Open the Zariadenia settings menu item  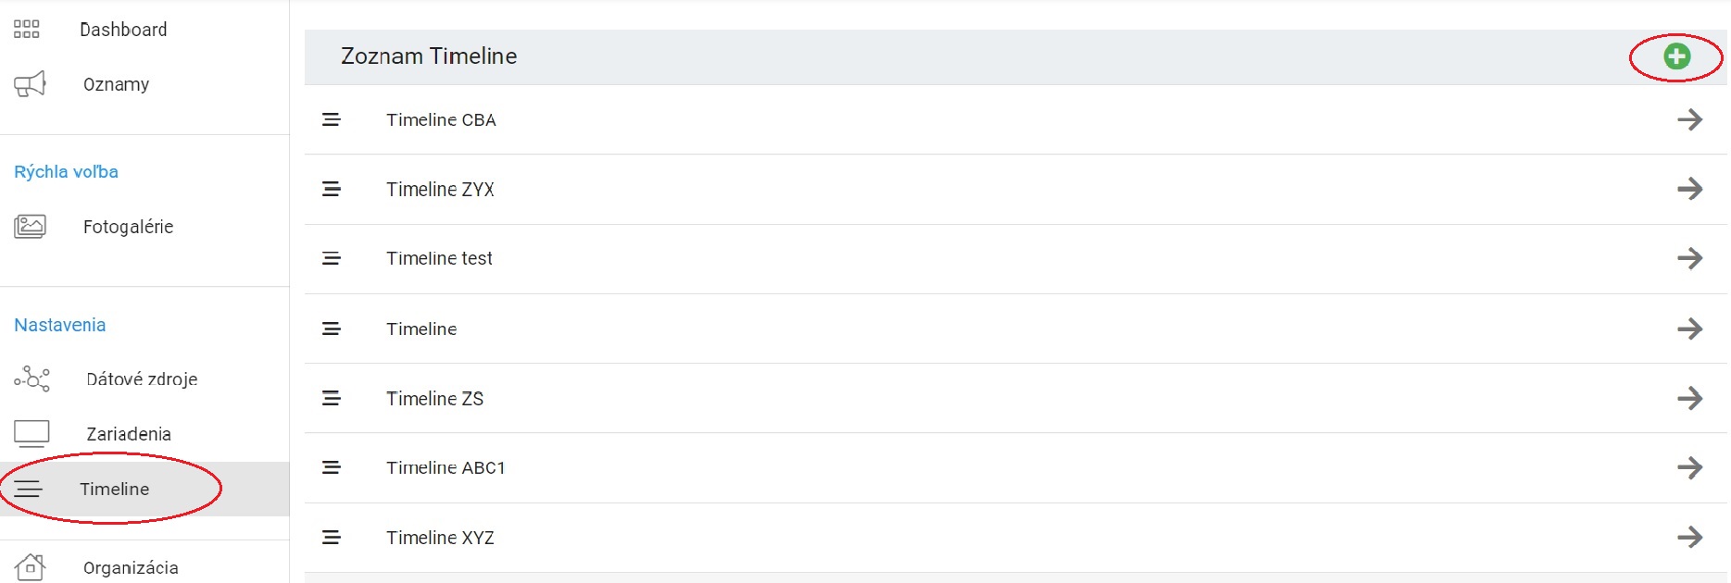click(x=129, y=434)
